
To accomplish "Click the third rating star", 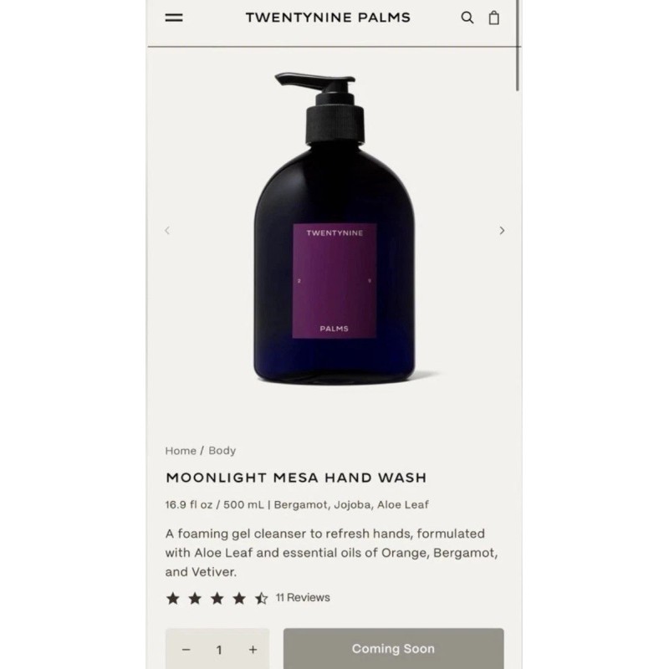I will point(217,598).
